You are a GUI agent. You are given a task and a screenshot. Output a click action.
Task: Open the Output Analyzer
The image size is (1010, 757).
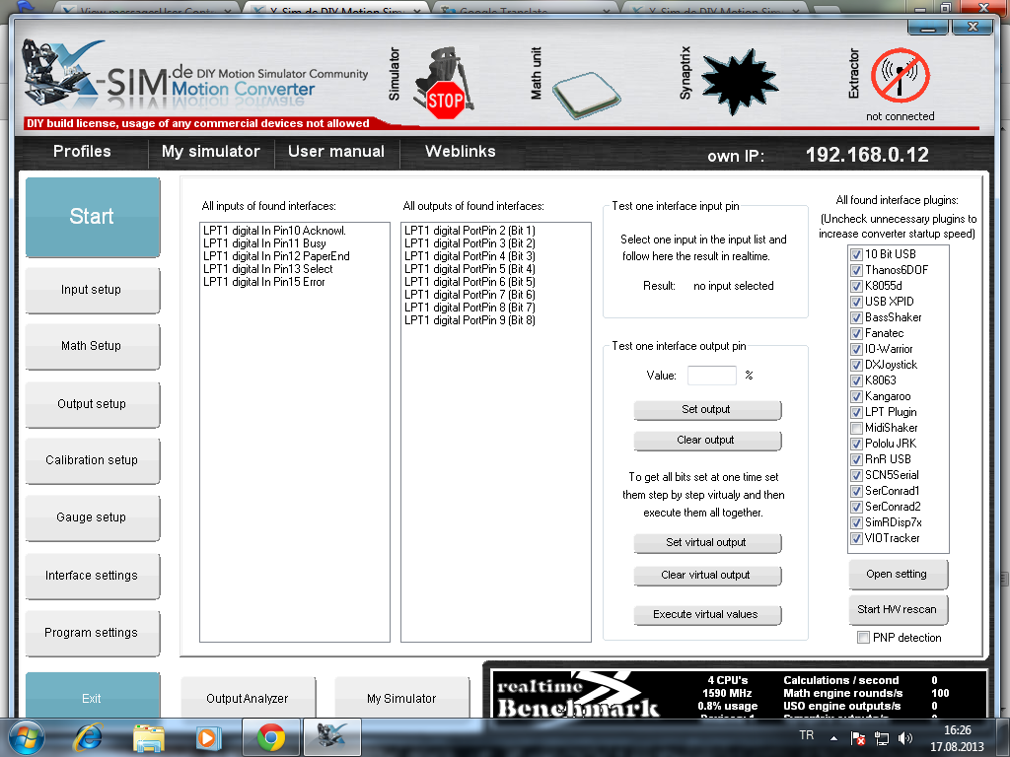(x=248, y=698)
